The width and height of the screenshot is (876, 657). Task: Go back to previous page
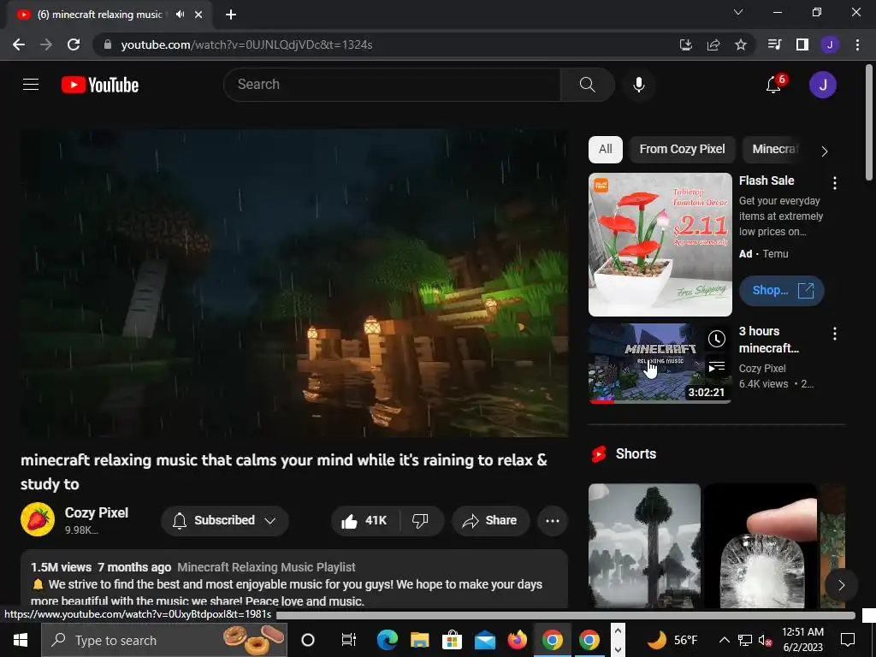(19, 44)
